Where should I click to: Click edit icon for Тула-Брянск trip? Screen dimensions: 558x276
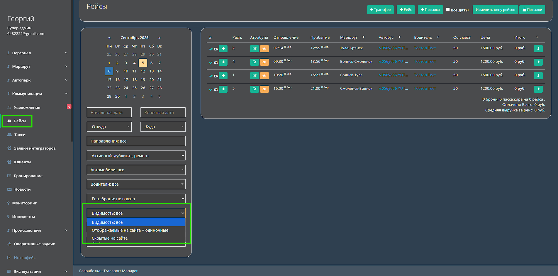click(254, 49)
